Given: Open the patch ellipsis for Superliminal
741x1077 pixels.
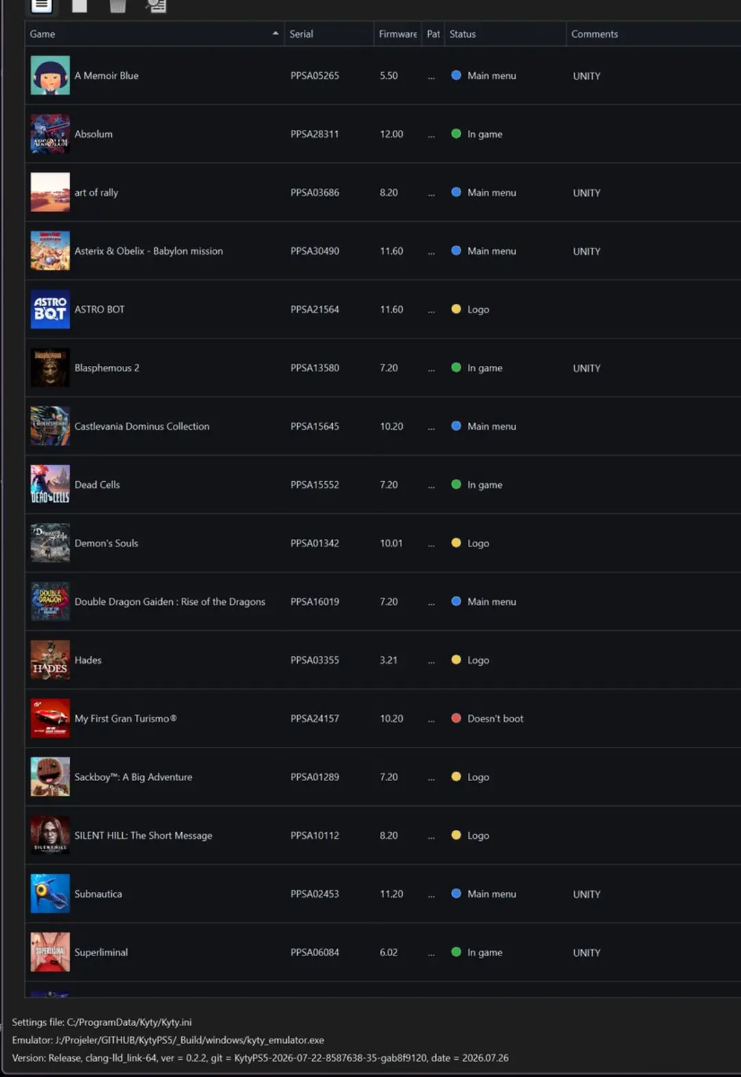Looking at the screenshot, I should 432,954.
